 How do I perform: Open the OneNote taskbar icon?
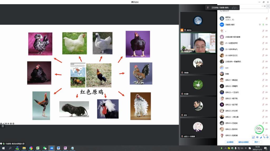pyautogui.click(x=65, y=148)
